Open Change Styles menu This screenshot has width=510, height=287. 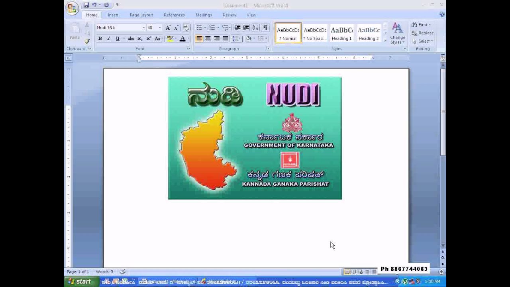[397, 33]
